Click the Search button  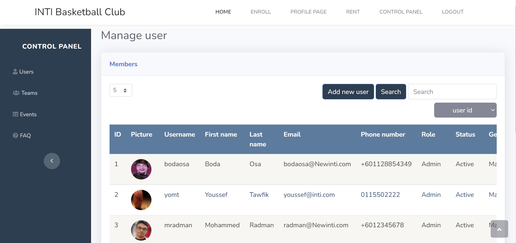pyautogui.click(x=391, y=92)
